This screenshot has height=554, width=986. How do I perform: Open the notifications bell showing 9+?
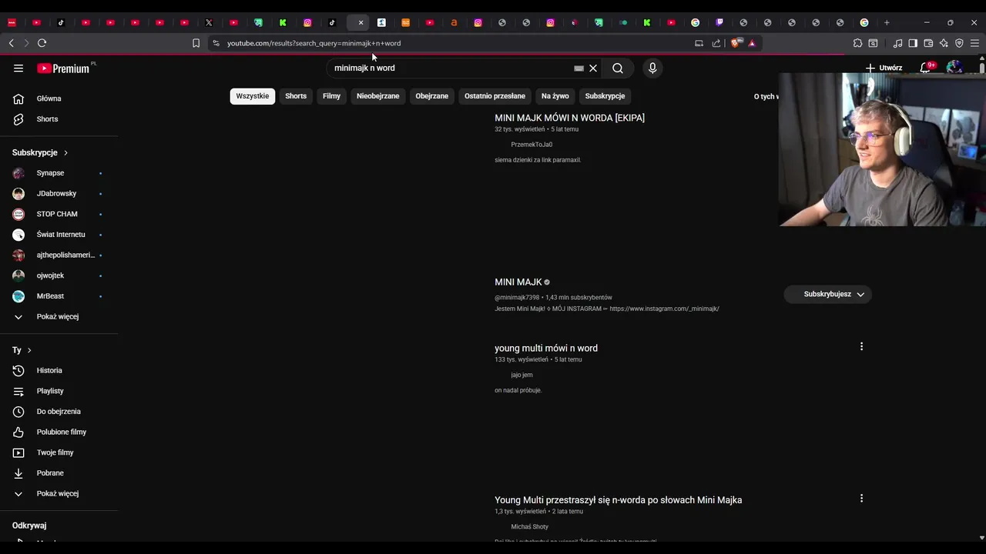[x=927, y=68]
